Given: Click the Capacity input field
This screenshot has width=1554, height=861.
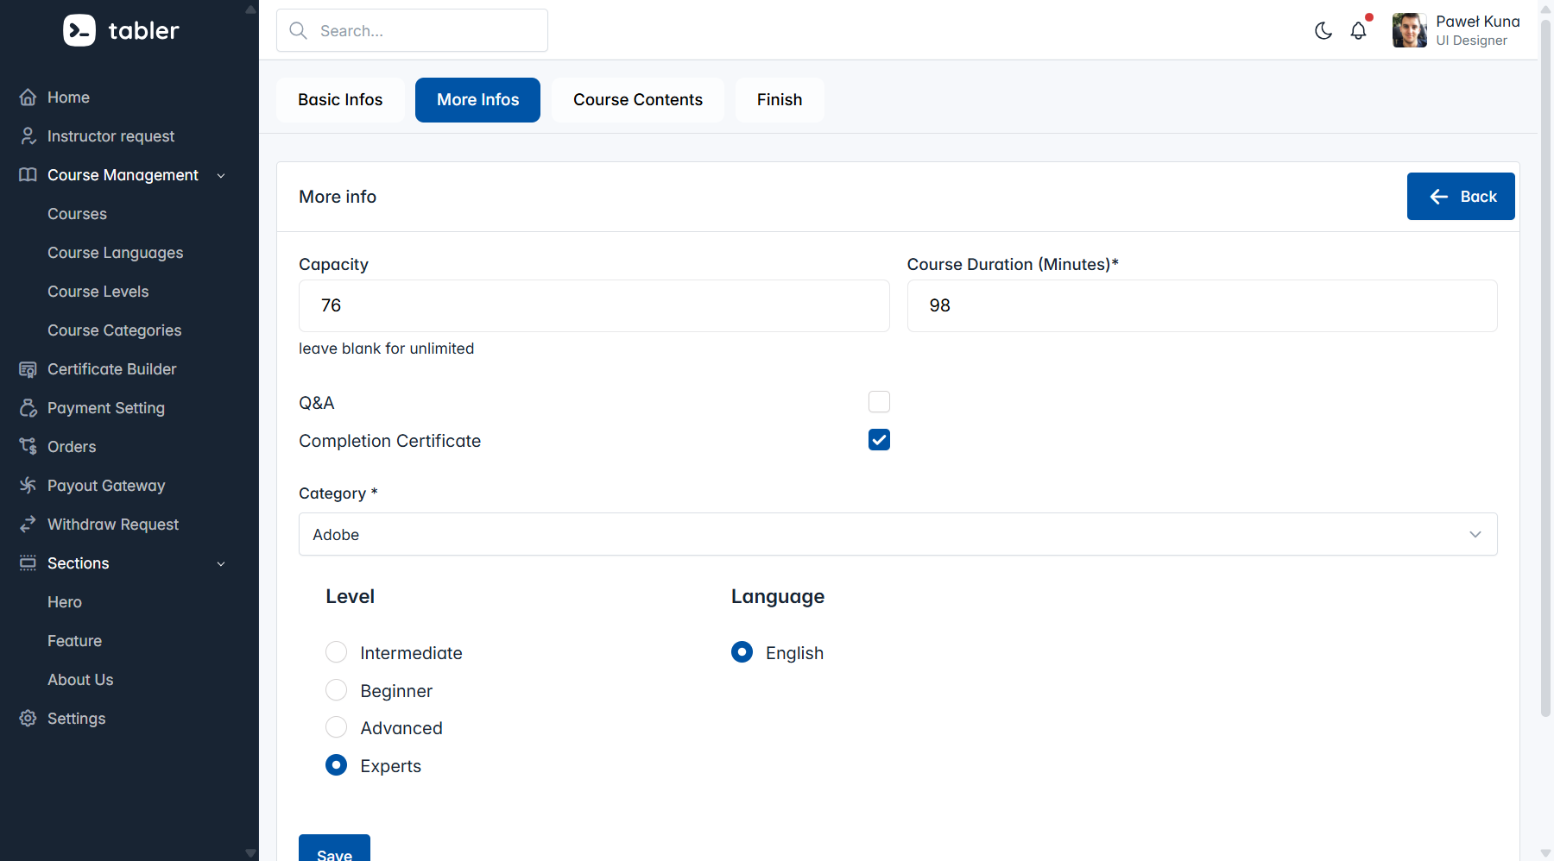Looking at the screenshot, I should point(593,305).
